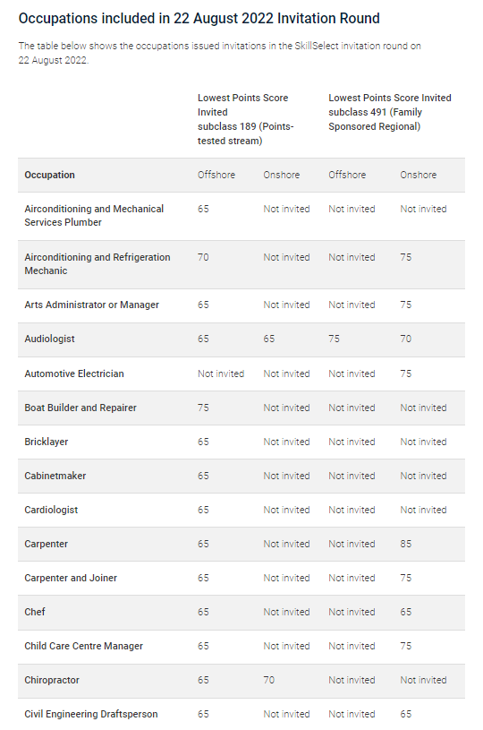Click the Chiropractor onshore score 70

[268, 680]
